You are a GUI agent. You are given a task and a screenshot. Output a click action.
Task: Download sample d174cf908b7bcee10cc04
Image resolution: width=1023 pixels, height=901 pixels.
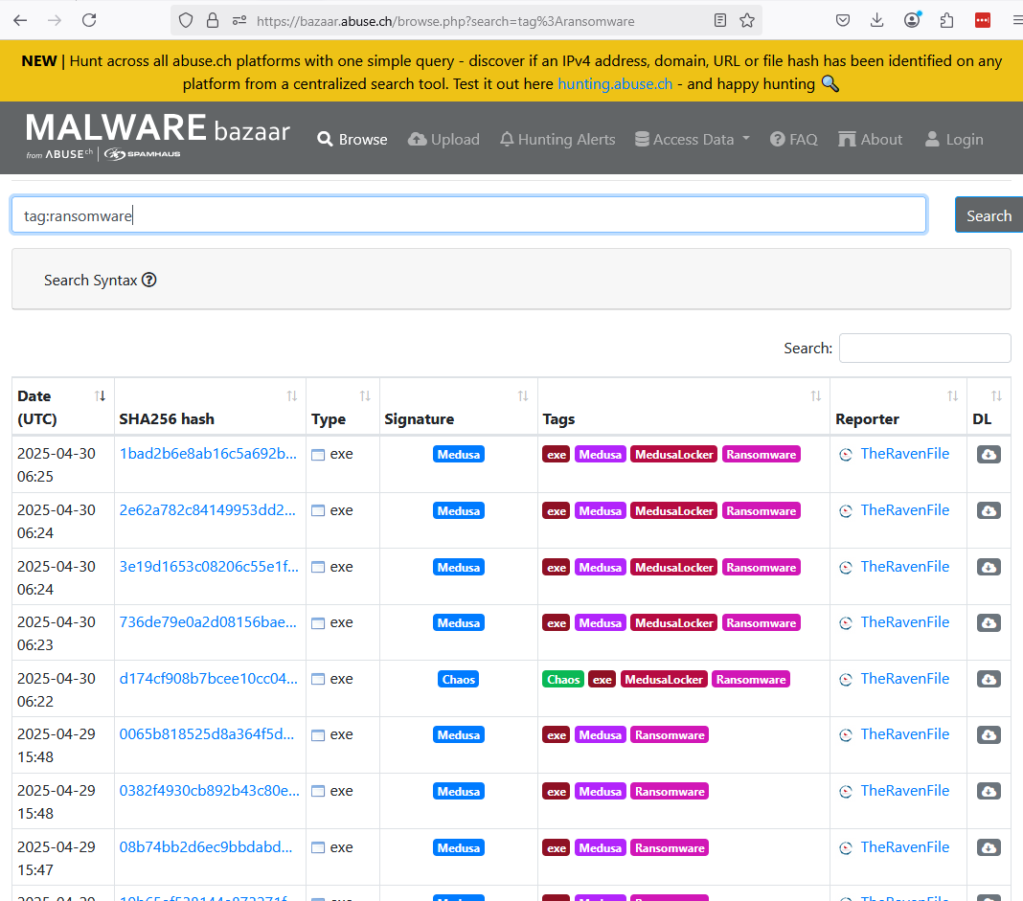pos(989,679)
